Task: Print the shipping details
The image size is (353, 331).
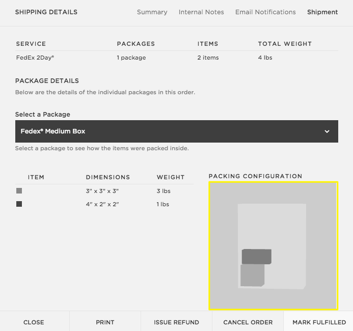Action: 105,322
